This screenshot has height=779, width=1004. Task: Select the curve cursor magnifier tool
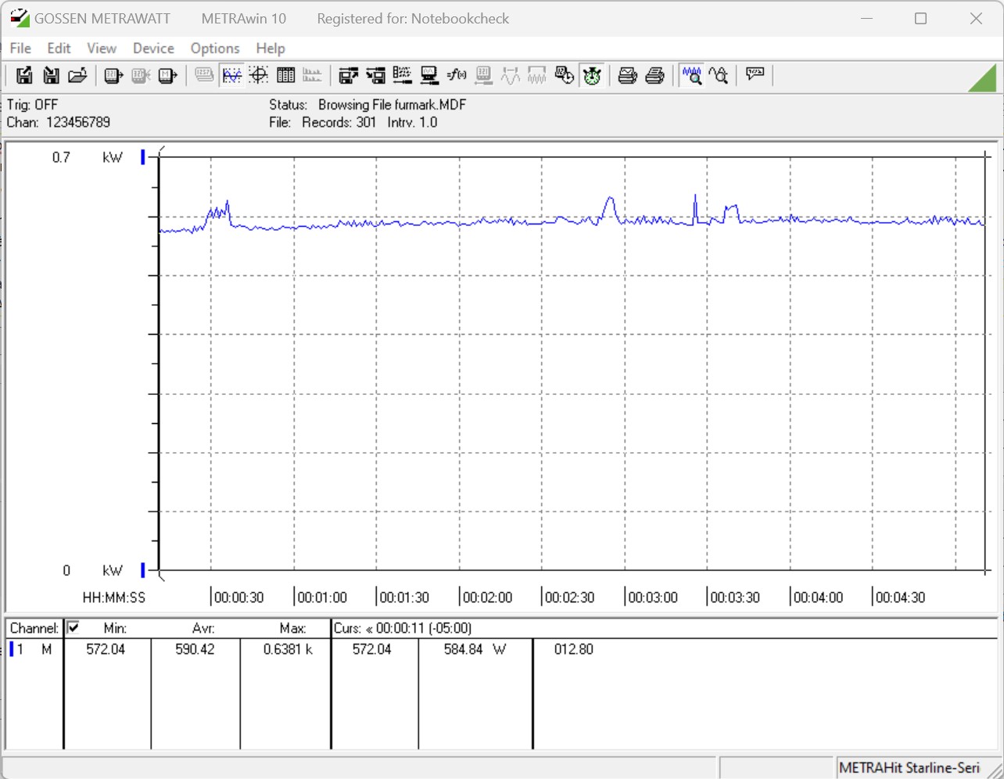pyautogui.click(x=718, y=75)
